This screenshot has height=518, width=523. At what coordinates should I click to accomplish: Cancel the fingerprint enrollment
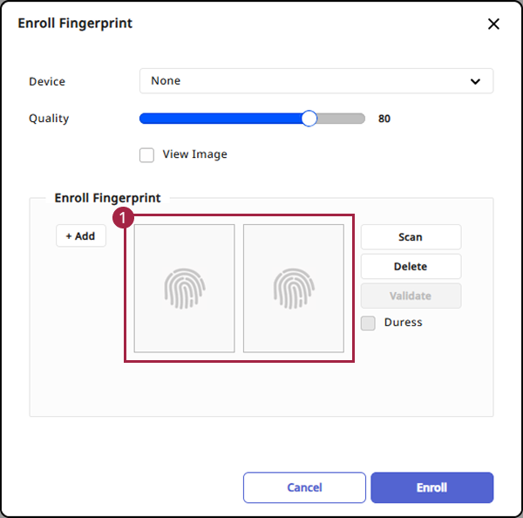[x=304, y=487]
